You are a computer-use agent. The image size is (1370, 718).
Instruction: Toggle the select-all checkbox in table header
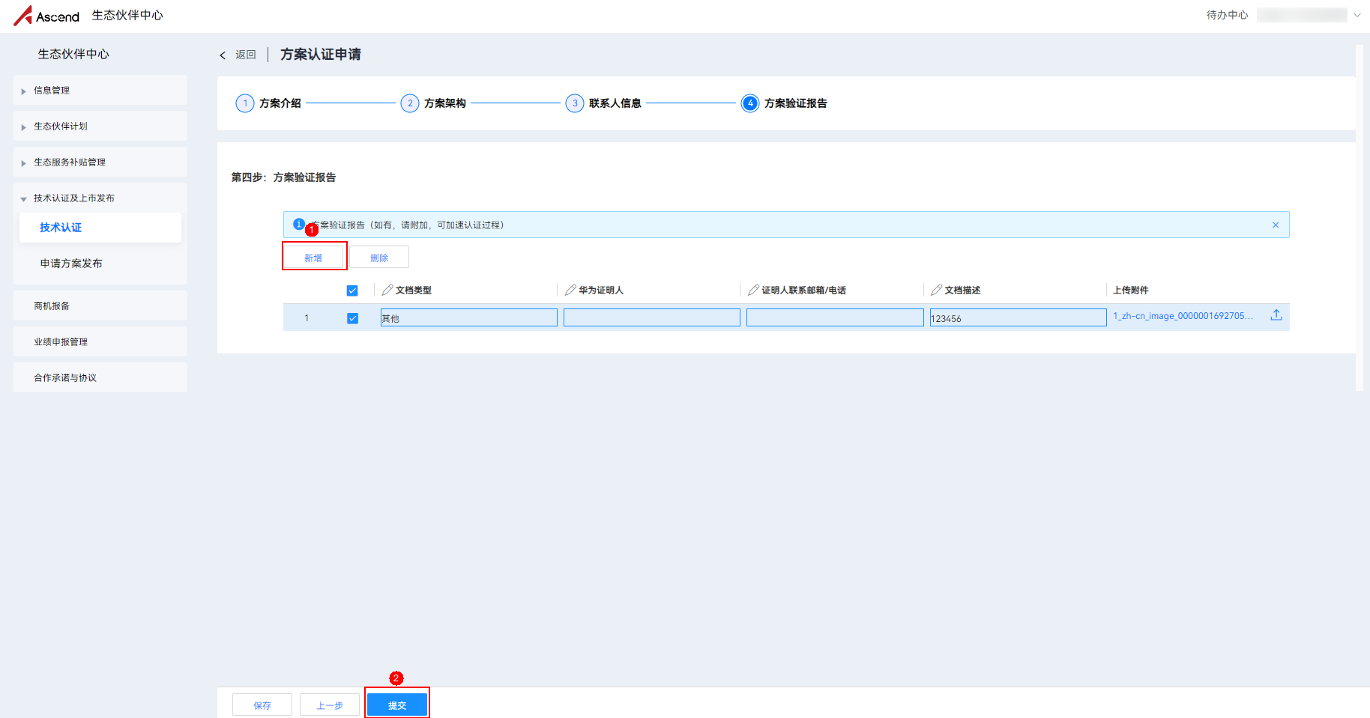tap(352, 290)
